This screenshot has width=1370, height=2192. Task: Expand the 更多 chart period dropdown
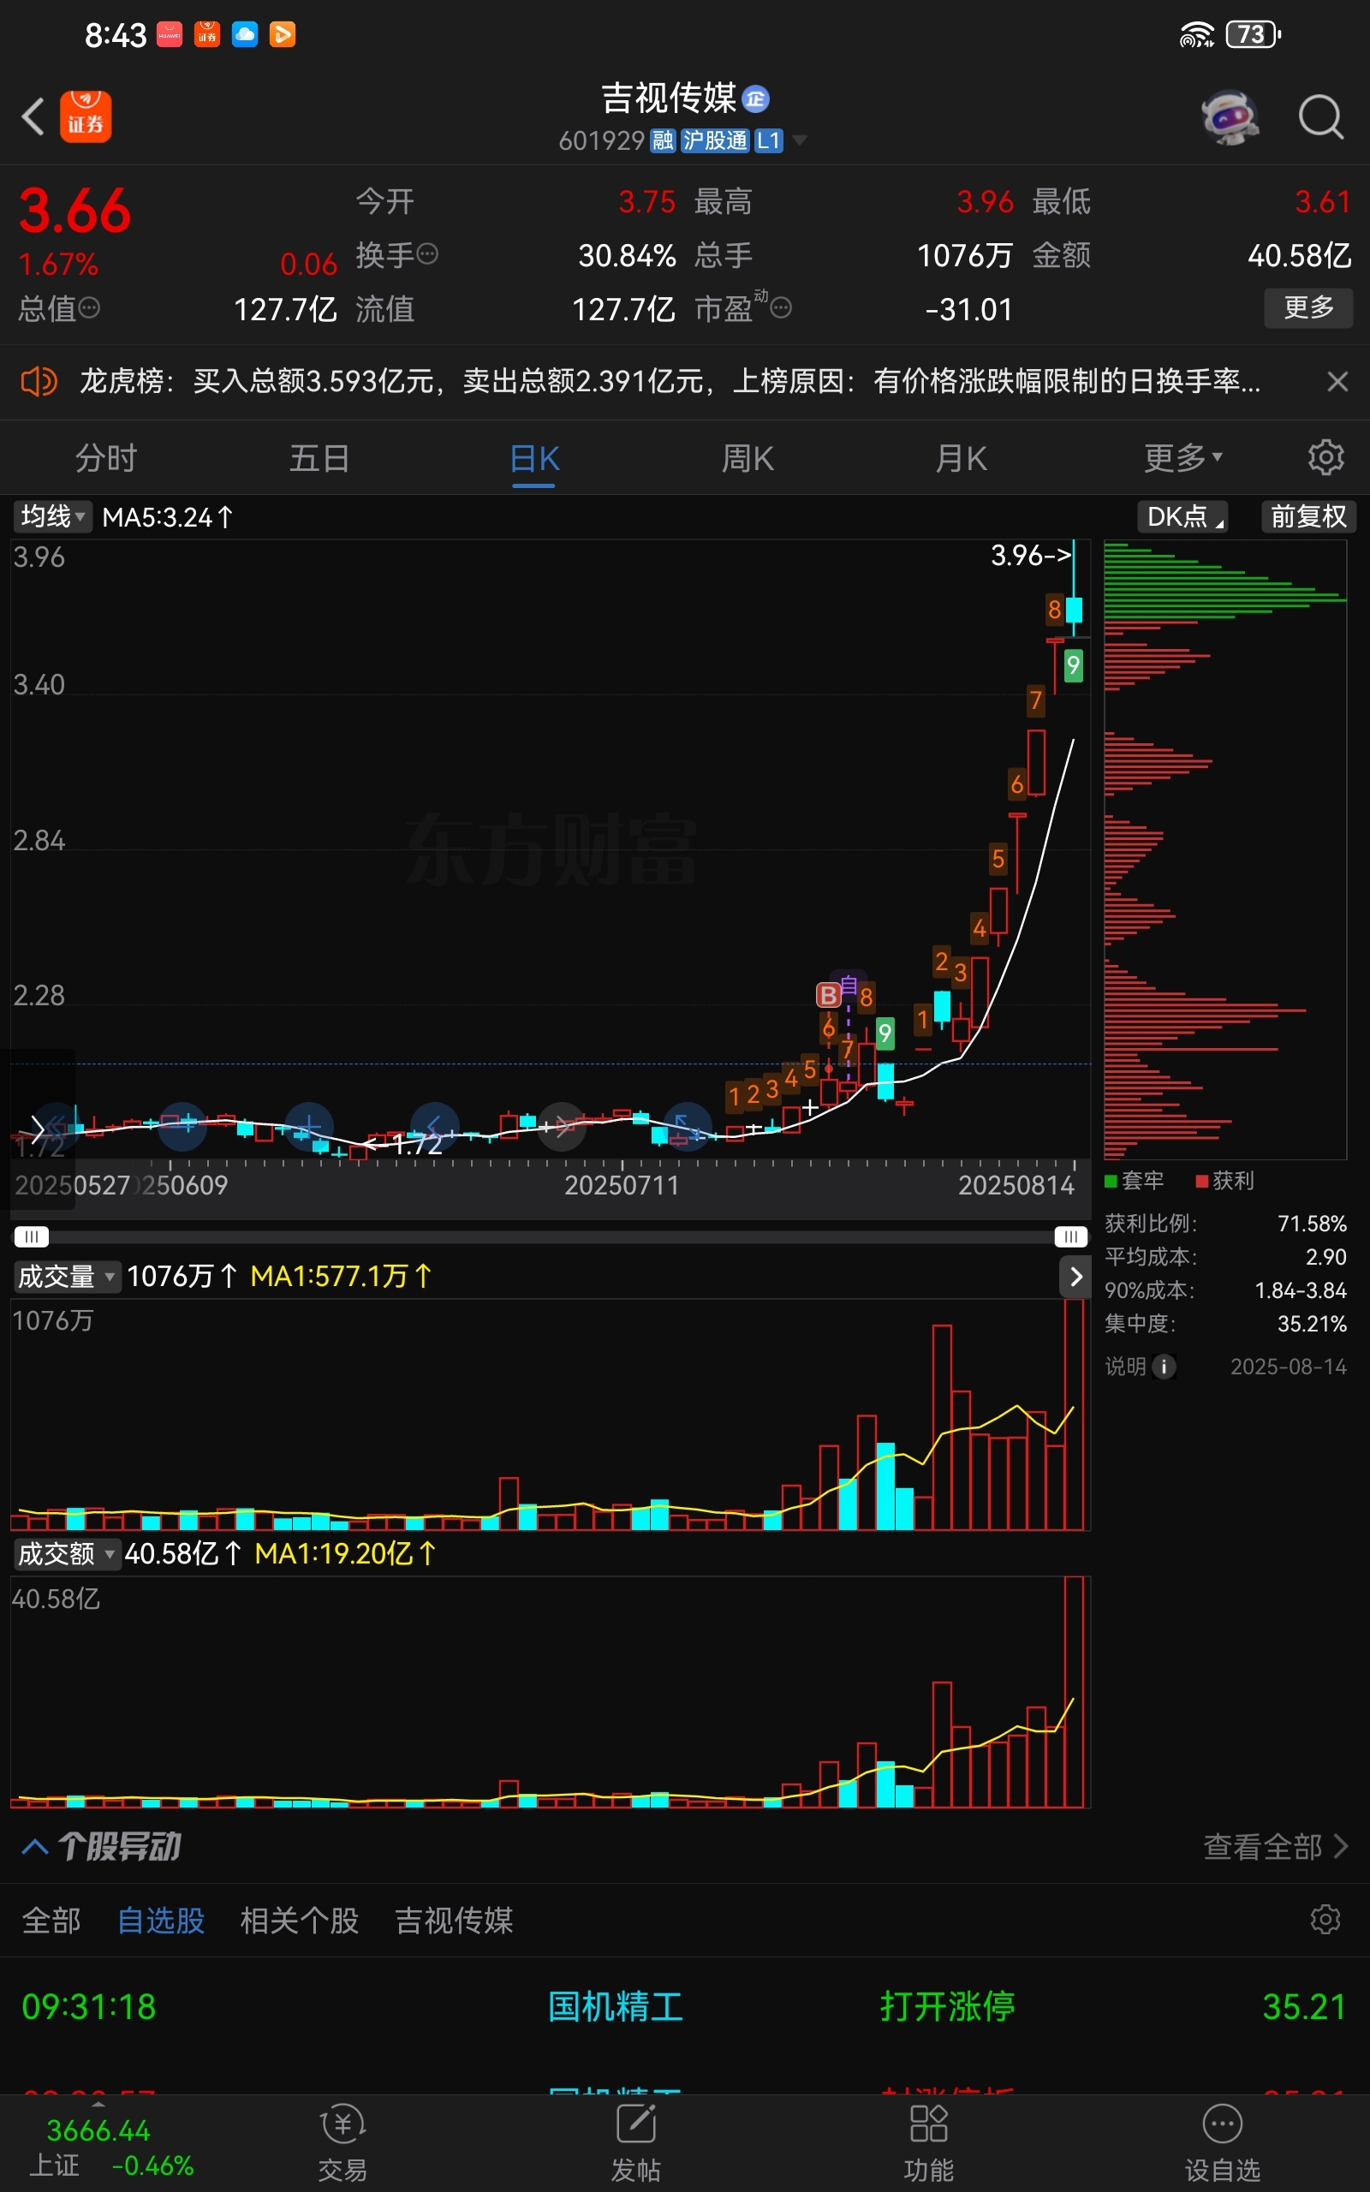click(1183, 458)
